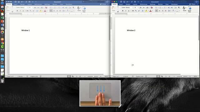Click the Format Painter in Document2
The width and height of the screenshot is (200, 112).
tap(118, 12)
